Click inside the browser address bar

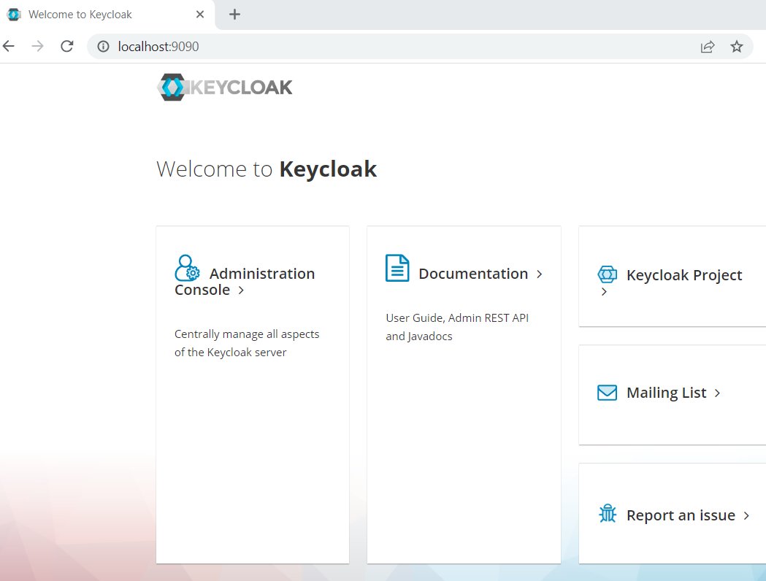(292, 45)
